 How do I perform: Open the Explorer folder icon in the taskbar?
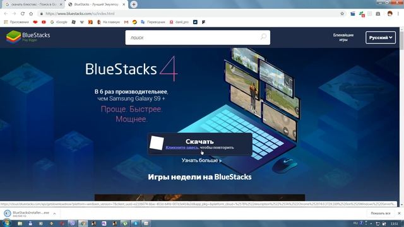pyautogui.click(x=20, y=223)
